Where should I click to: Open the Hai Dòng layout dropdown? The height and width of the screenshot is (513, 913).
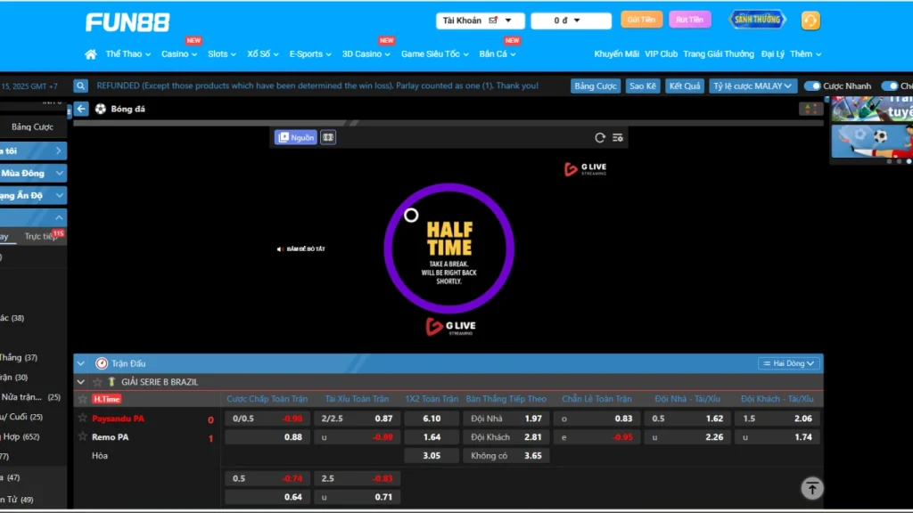pyautogui.click(x=789, y=363)
